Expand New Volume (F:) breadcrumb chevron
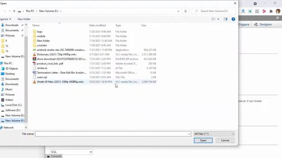The width and height of the screenshot is (282, 158). coord(61,11)
